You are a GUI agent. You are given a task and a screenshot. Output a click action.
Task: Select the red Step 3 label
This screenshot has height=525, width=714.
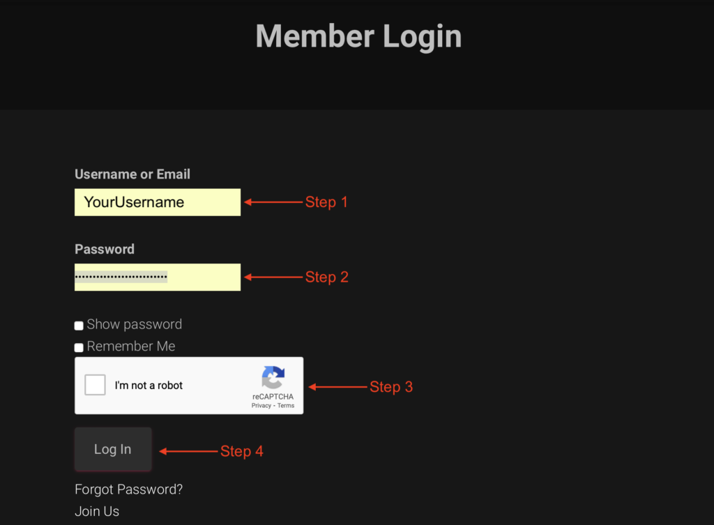pyautogui.click(x=391, y=386)
